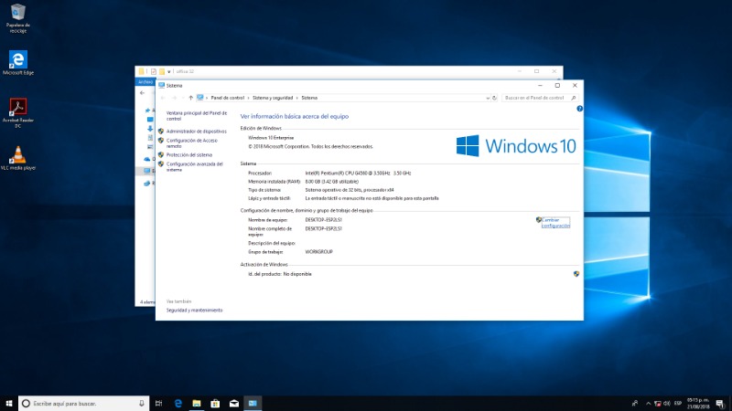Open Seguridad y mantenimiento link

pos(194,310)
